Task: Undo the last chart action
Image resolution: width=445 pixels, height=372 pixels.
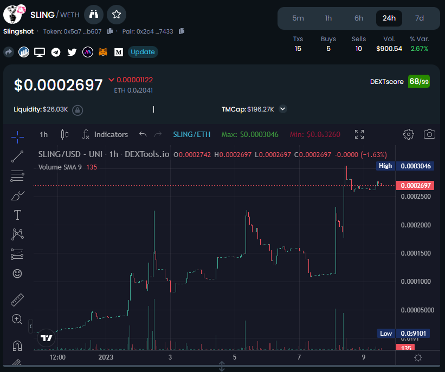Action: click(x=143, y=134)
